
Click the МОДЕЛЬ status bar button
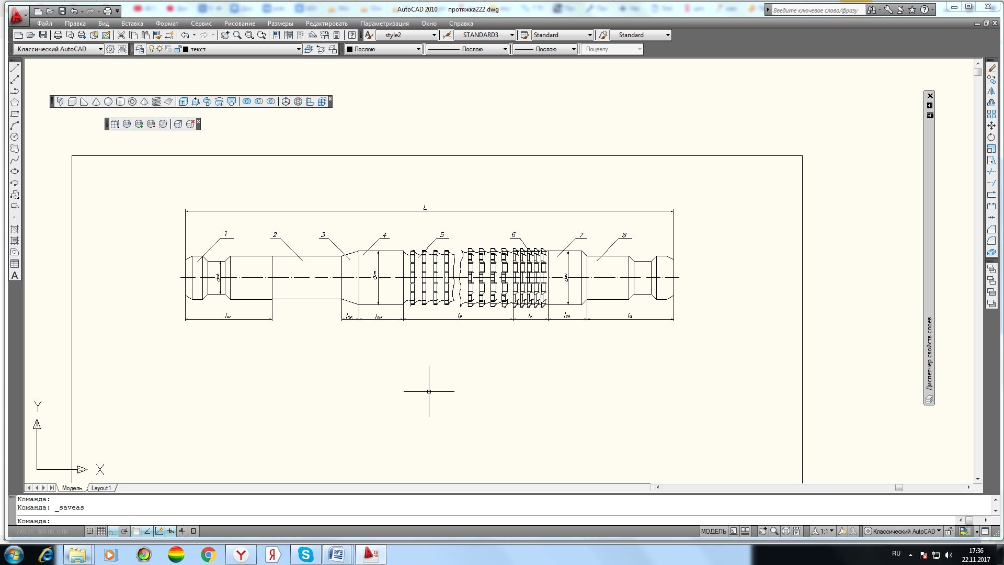(713, 532)
